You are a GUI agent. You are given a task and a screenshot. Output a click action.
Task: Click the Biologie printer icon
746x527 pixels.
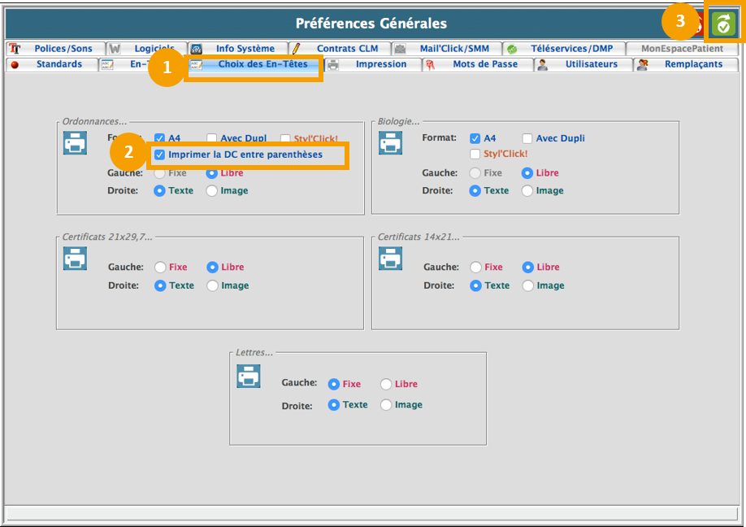coord(390,143)
